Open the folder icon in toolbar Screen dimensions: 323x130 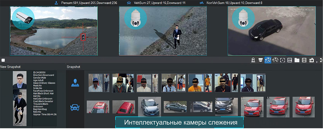pyautogui.click(x=297, y=60)
